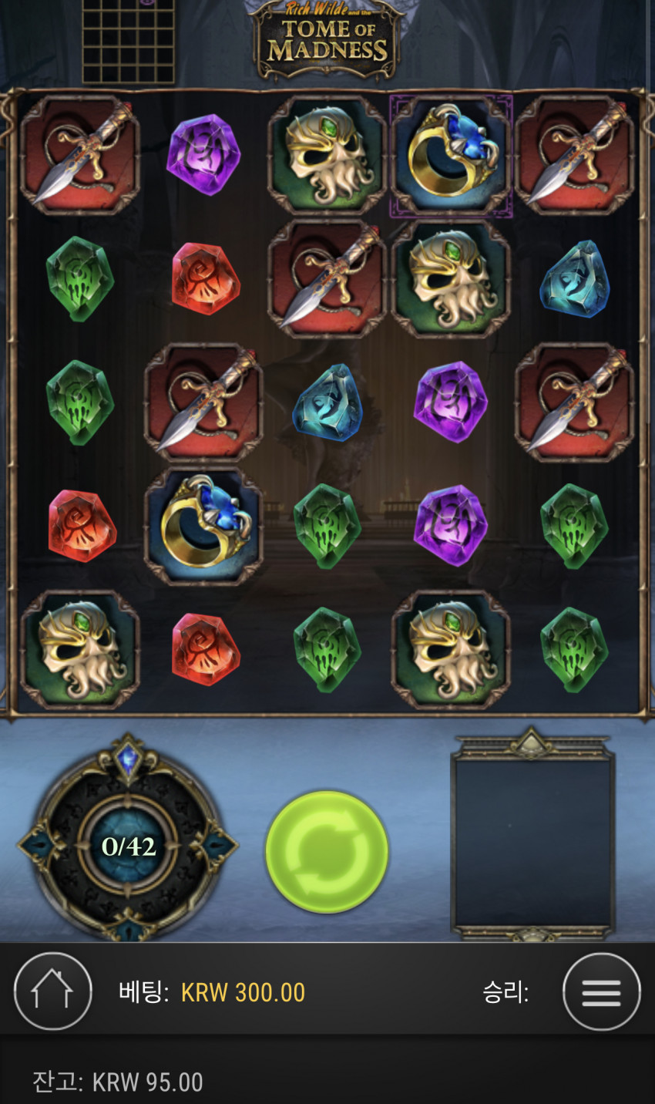
Task: Click the 0/42 portal meter
Action: coord(128,846)
